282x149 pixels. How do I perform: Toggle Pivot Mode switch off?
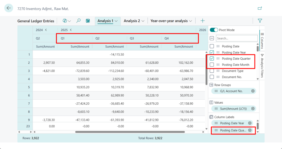pyautogui.click(x=214, y=30)
